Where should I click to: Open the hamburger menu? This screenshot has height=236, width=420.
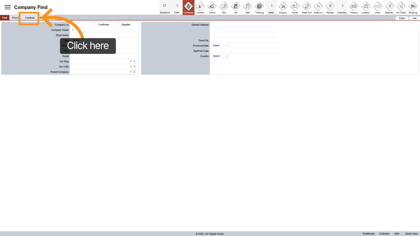(8, 7)
